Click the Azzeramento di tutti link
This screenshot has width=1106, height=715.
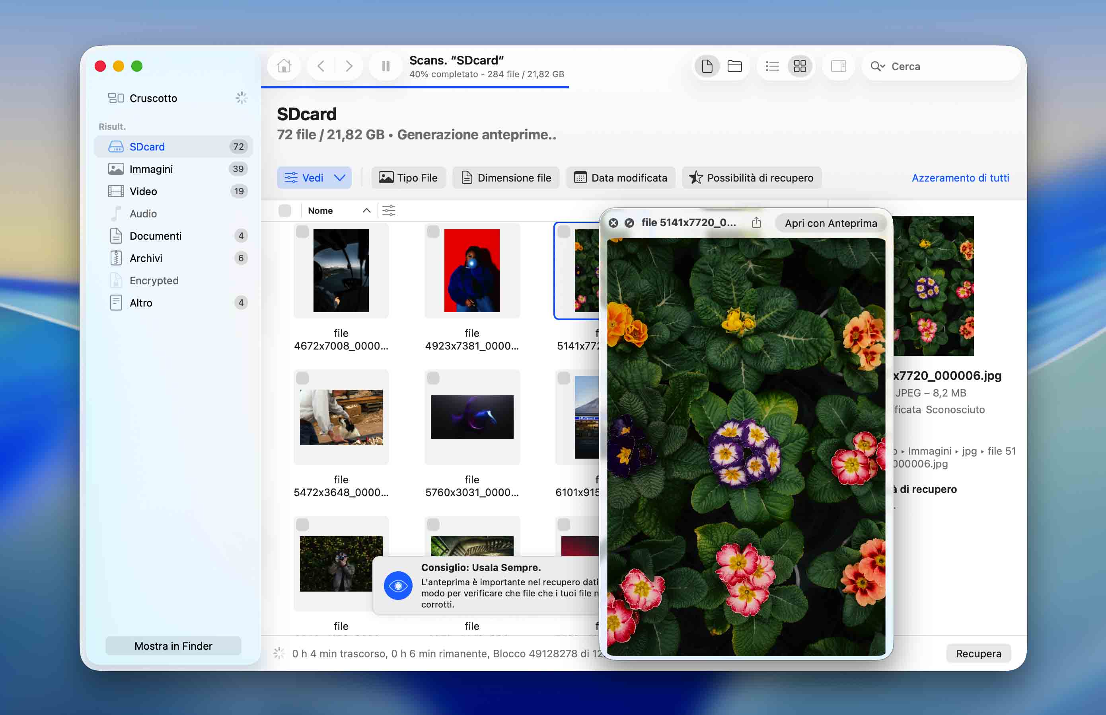pos(960,178)
